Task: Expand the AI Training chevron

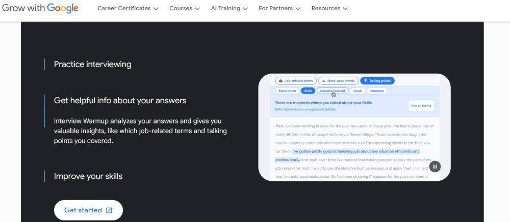Action: [x=245, y=9]
